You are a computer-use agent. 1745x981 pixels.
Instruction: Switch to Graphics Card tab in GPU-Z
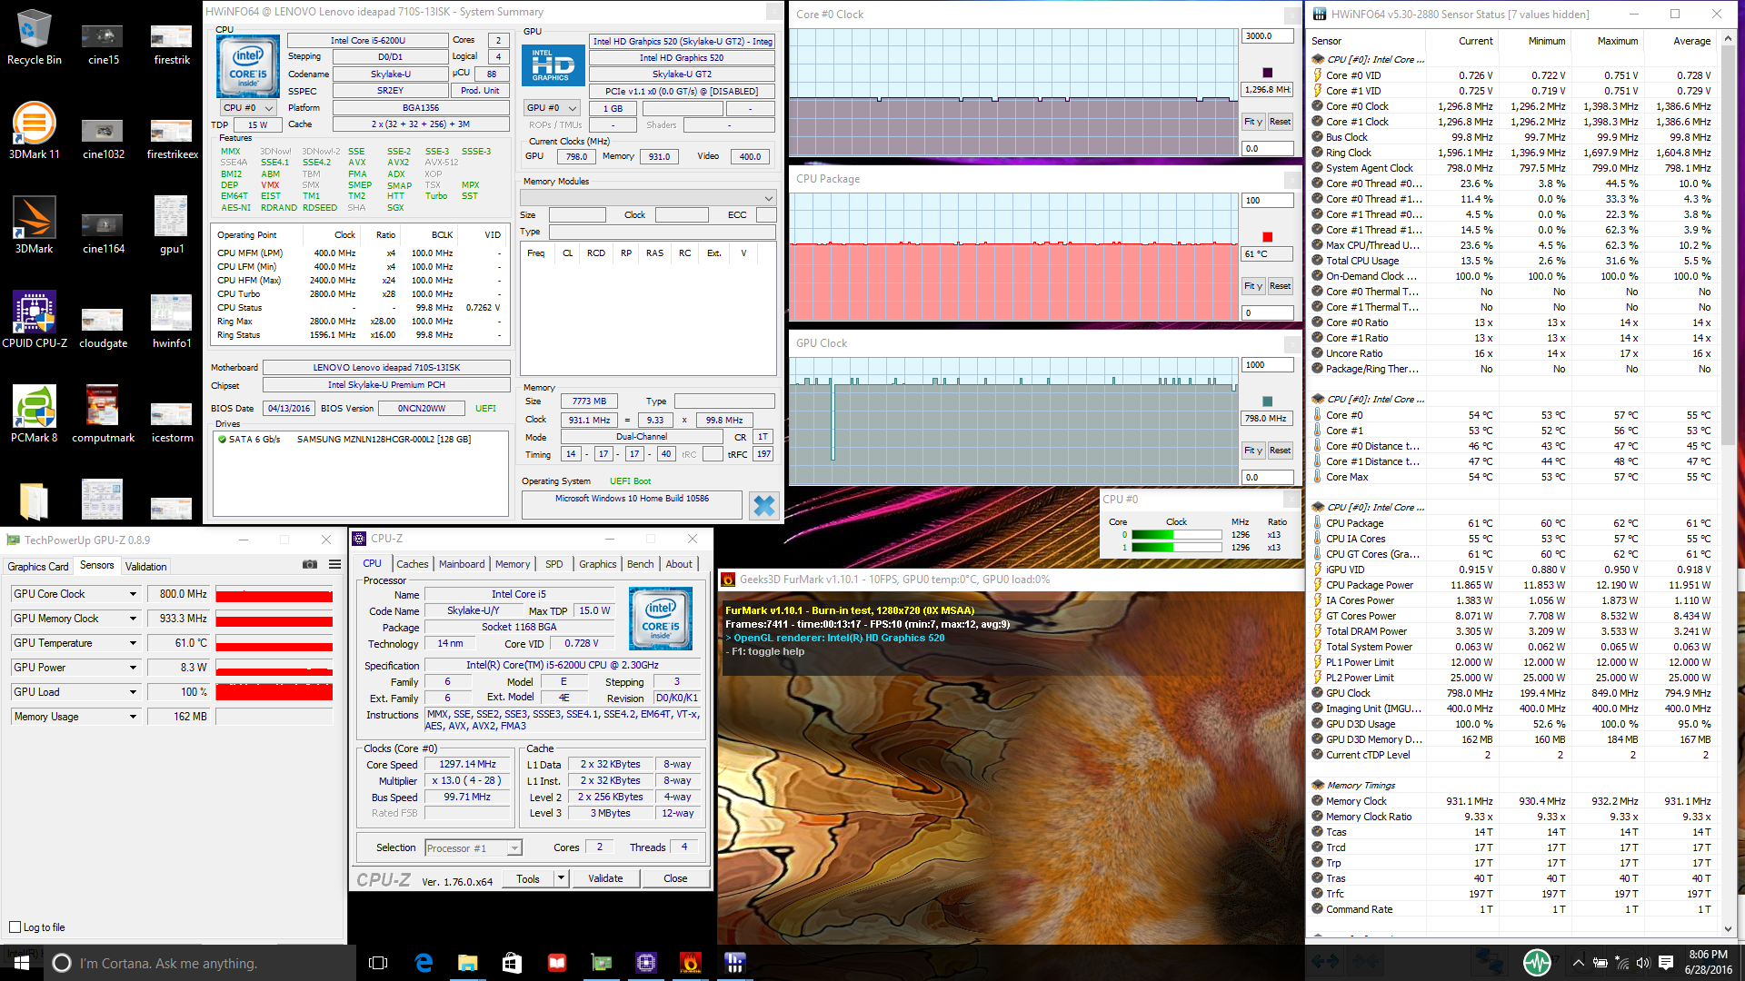(38, 566)
